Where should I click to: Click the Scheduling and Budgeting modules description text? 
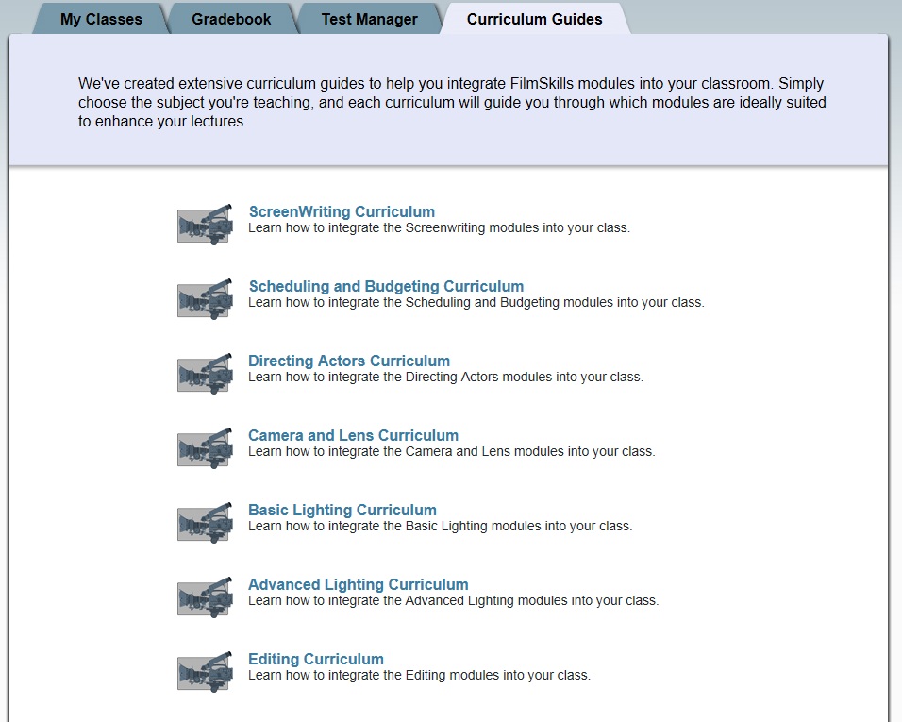point(476,303)
